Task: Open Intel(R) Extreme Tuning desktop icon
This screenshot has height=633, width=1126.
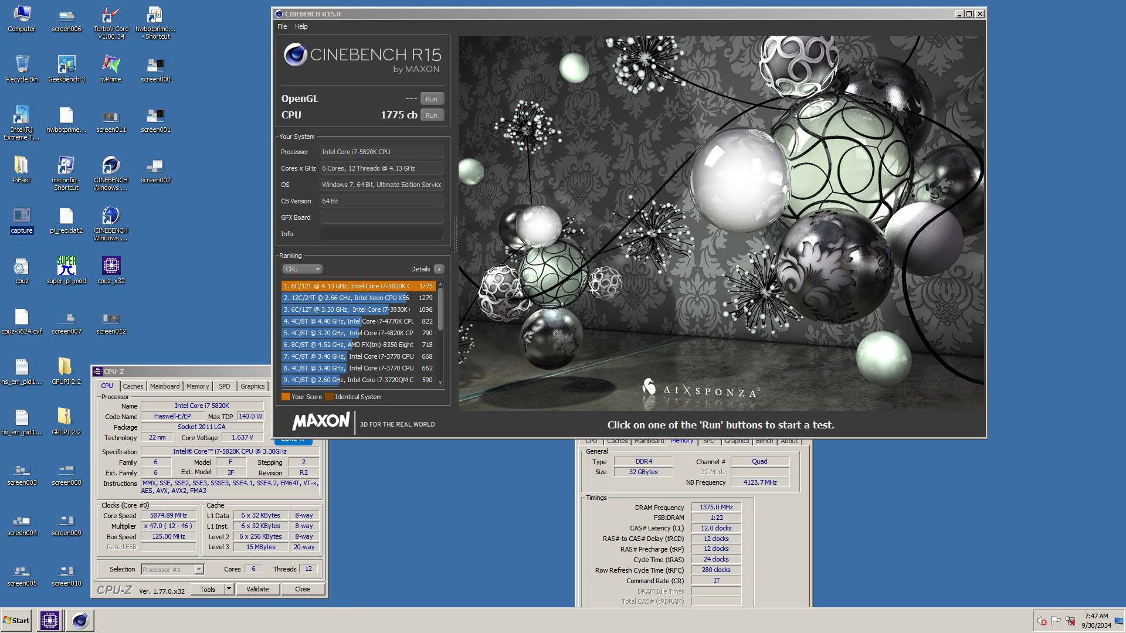Action: pos(22,123)
